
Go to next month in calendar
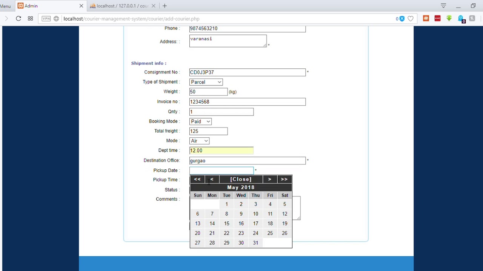(270, 179)
